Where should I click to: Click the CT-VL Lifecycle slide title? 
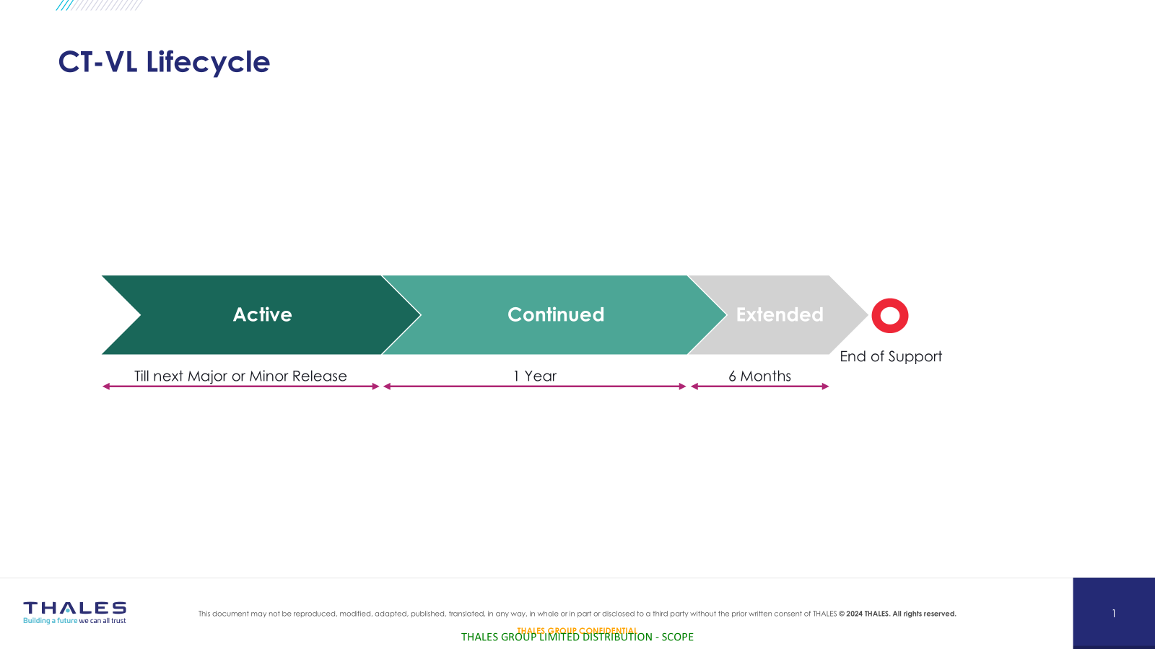(164, 62)
